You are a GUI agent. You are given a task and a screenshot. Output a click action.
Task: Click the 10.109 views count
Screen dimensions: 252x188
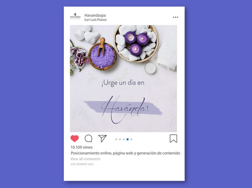81,147
